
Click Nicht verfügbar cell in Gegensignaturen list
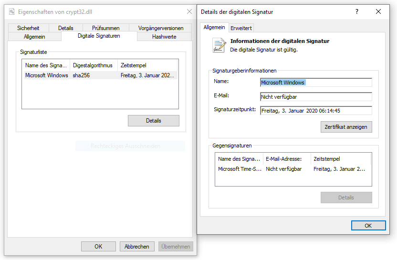283,169
